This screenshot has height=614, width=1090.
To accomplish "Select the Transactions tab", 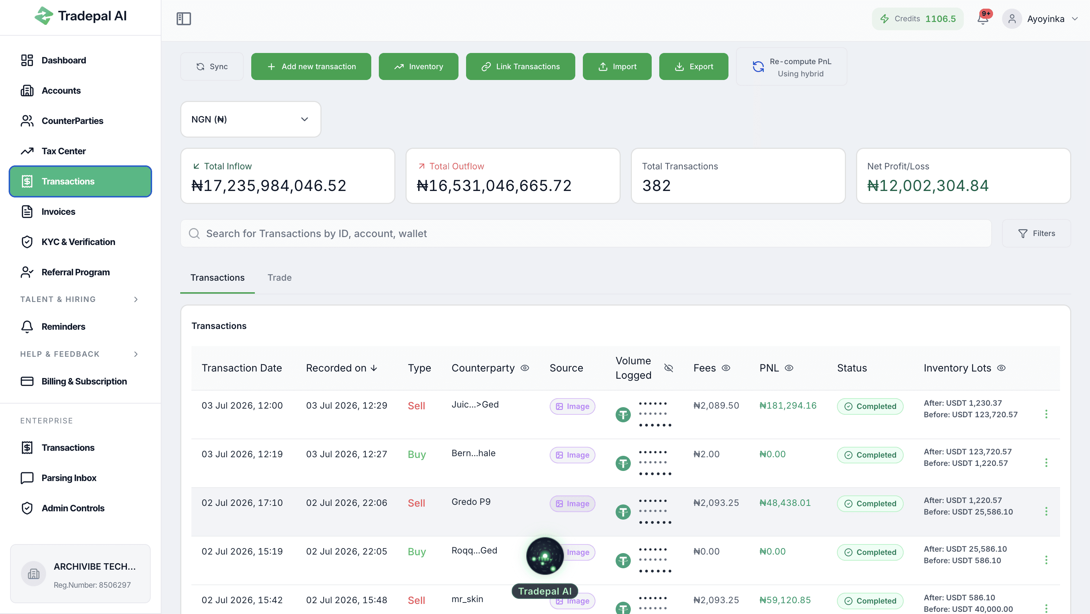I will point(217,278).
